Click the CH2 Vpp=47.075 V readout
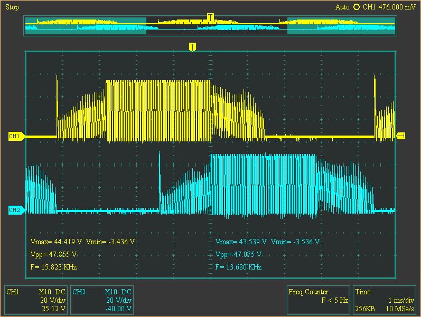Image resolution: width=421 pixels, height=317 pixels. pyautogui.click(x=239, y=254)
